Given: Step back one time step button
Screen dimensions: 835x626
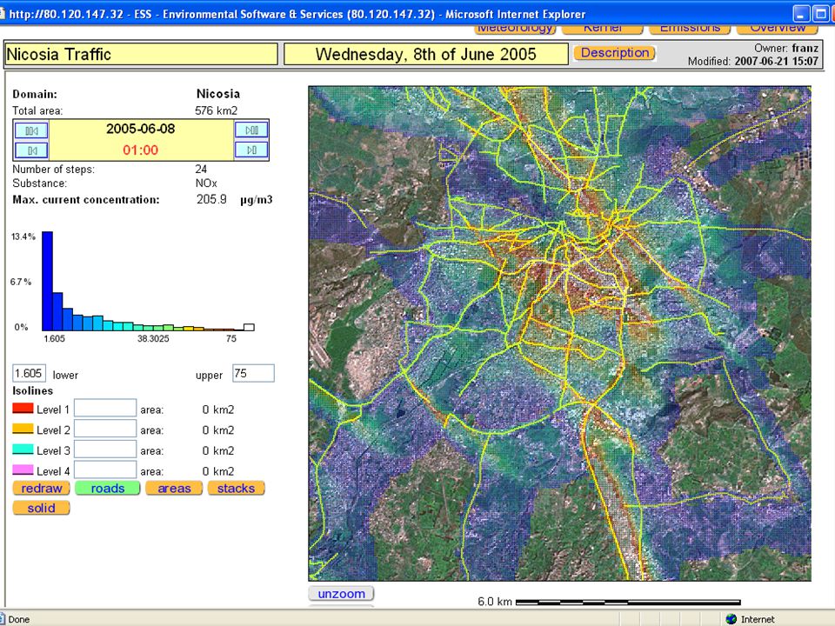Looking at the screenshot, I should pos(31,150).
